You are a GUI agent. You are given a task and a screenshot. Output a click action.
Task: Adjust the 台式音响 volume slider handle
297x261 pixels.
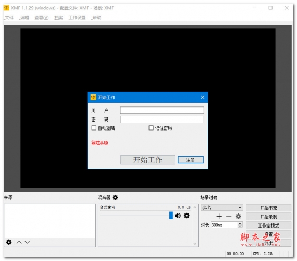[x=171, y=216]
